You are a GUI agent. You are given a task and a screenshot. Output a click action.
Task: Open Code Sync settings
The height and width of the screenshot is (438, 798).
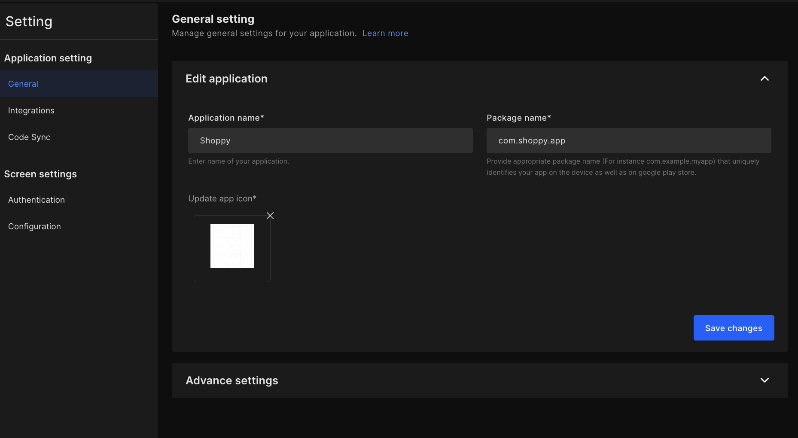pos(79,137)
